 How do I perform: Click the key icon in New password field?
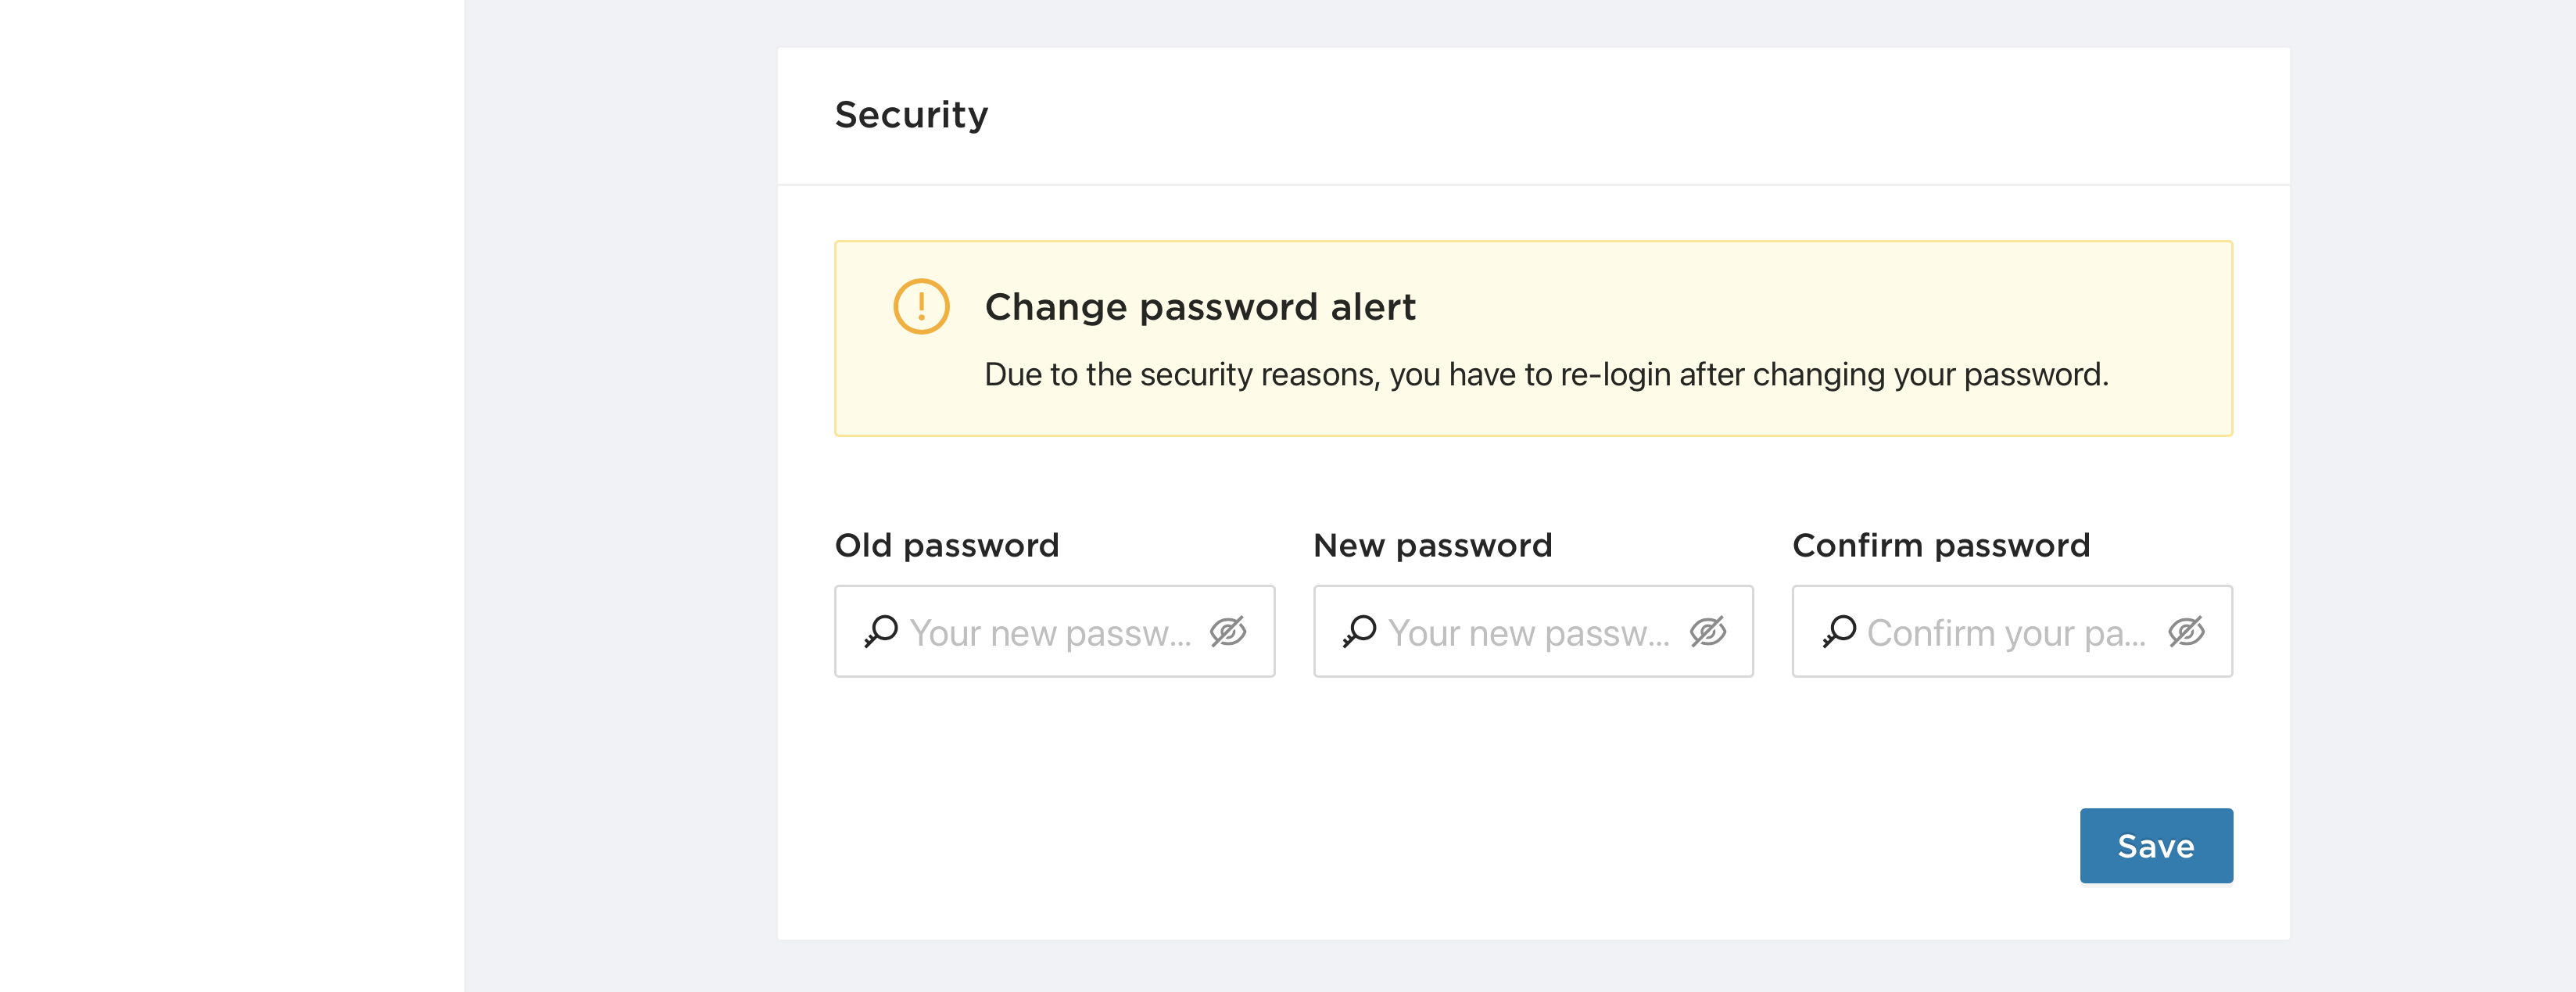click(x=1359, y=632)
